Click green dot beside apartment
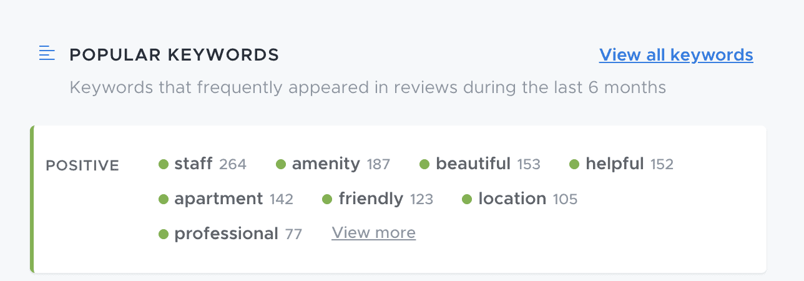This screenshot has height=281, width=804. pyautogui.click(x=164, y=199)
